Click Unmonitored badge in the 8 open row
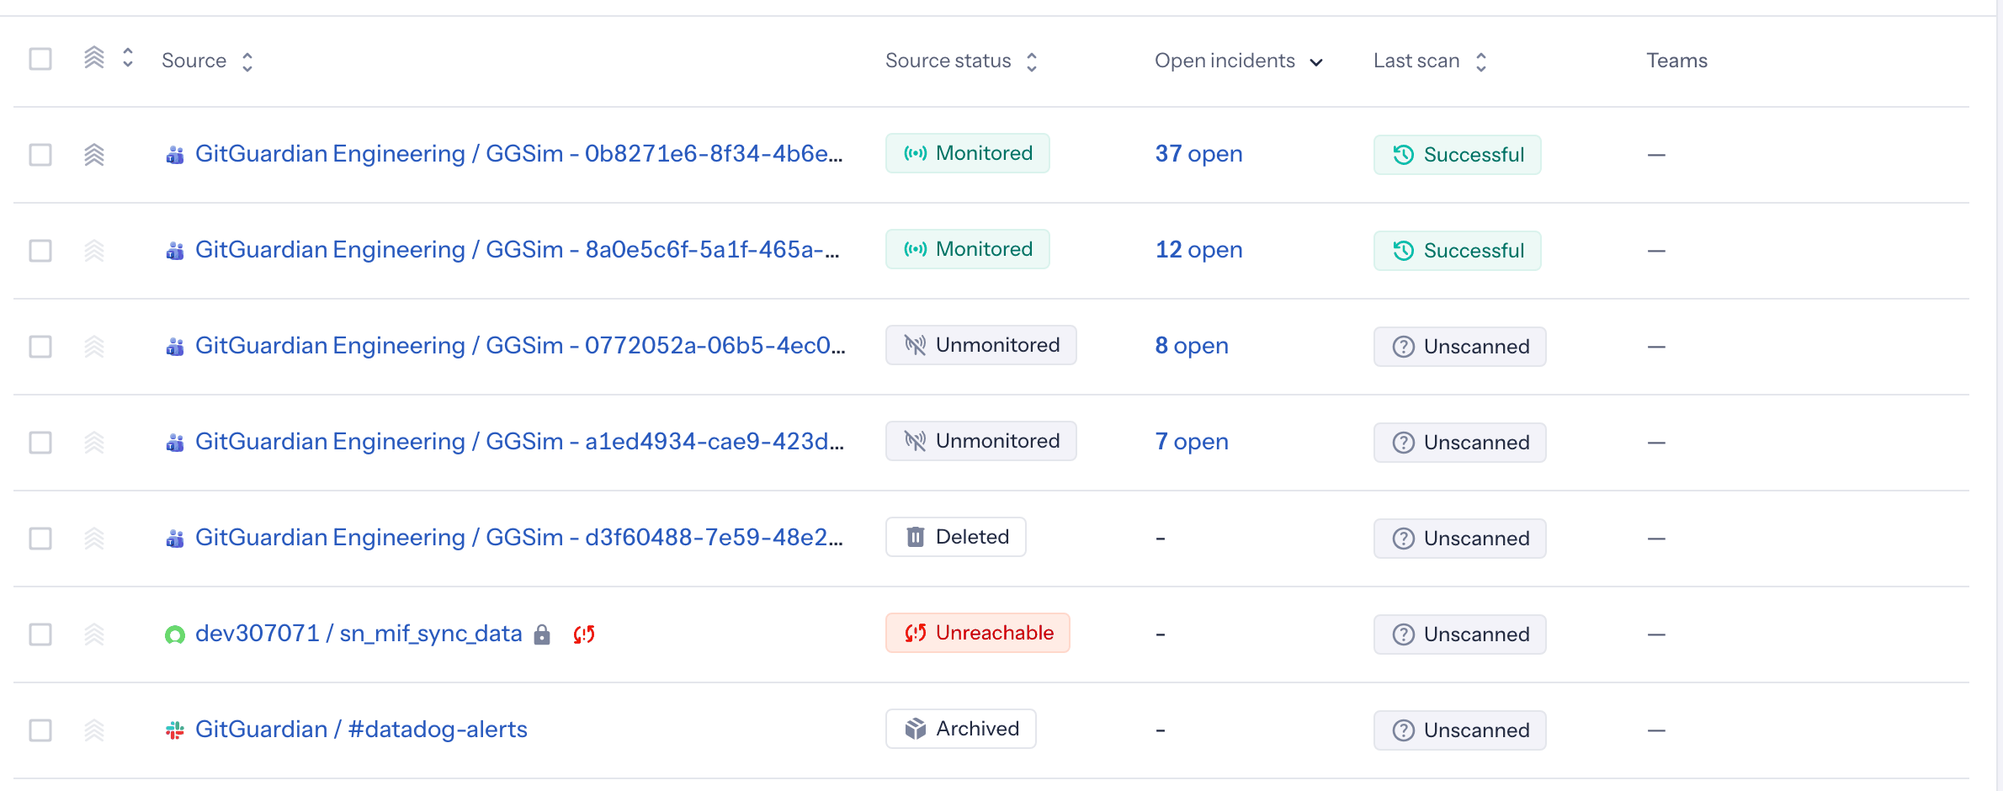Screen dimensions: 2003x791 point(981,345)
